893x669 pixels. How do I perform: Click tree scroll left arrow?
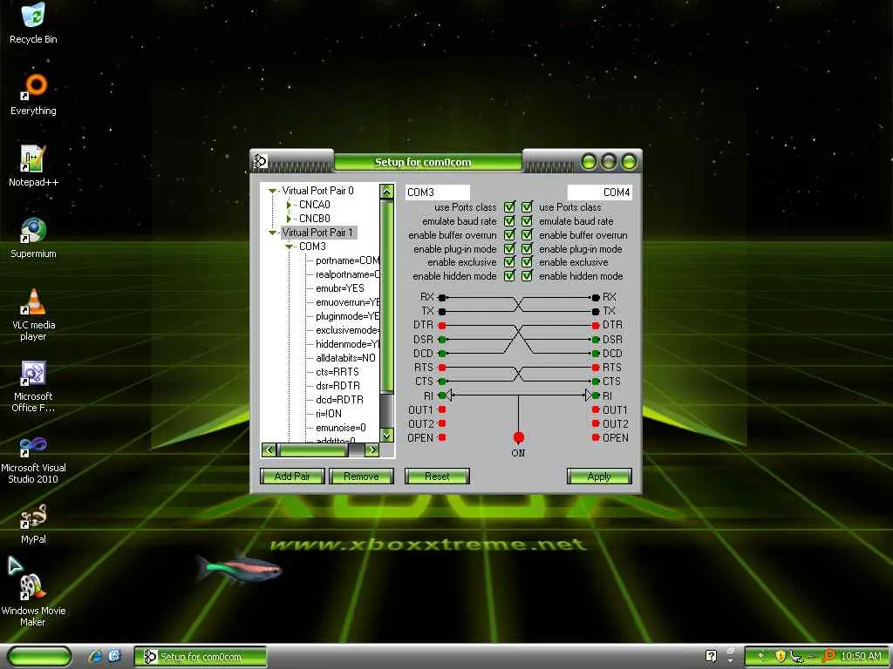tap(269, 450)
